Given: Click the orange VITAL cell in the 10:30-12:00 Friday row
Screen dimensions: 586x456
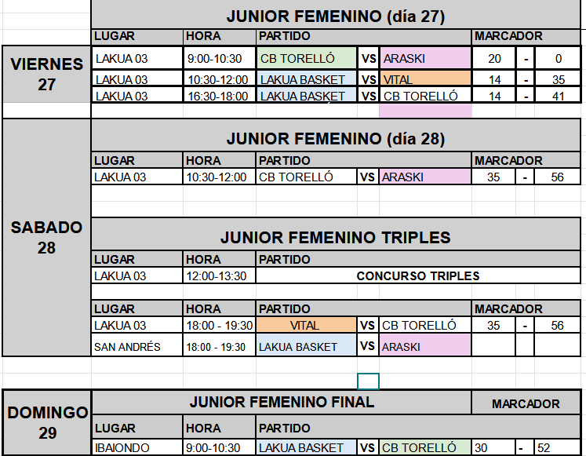Looking at the screenshot, I should (425, 78).
